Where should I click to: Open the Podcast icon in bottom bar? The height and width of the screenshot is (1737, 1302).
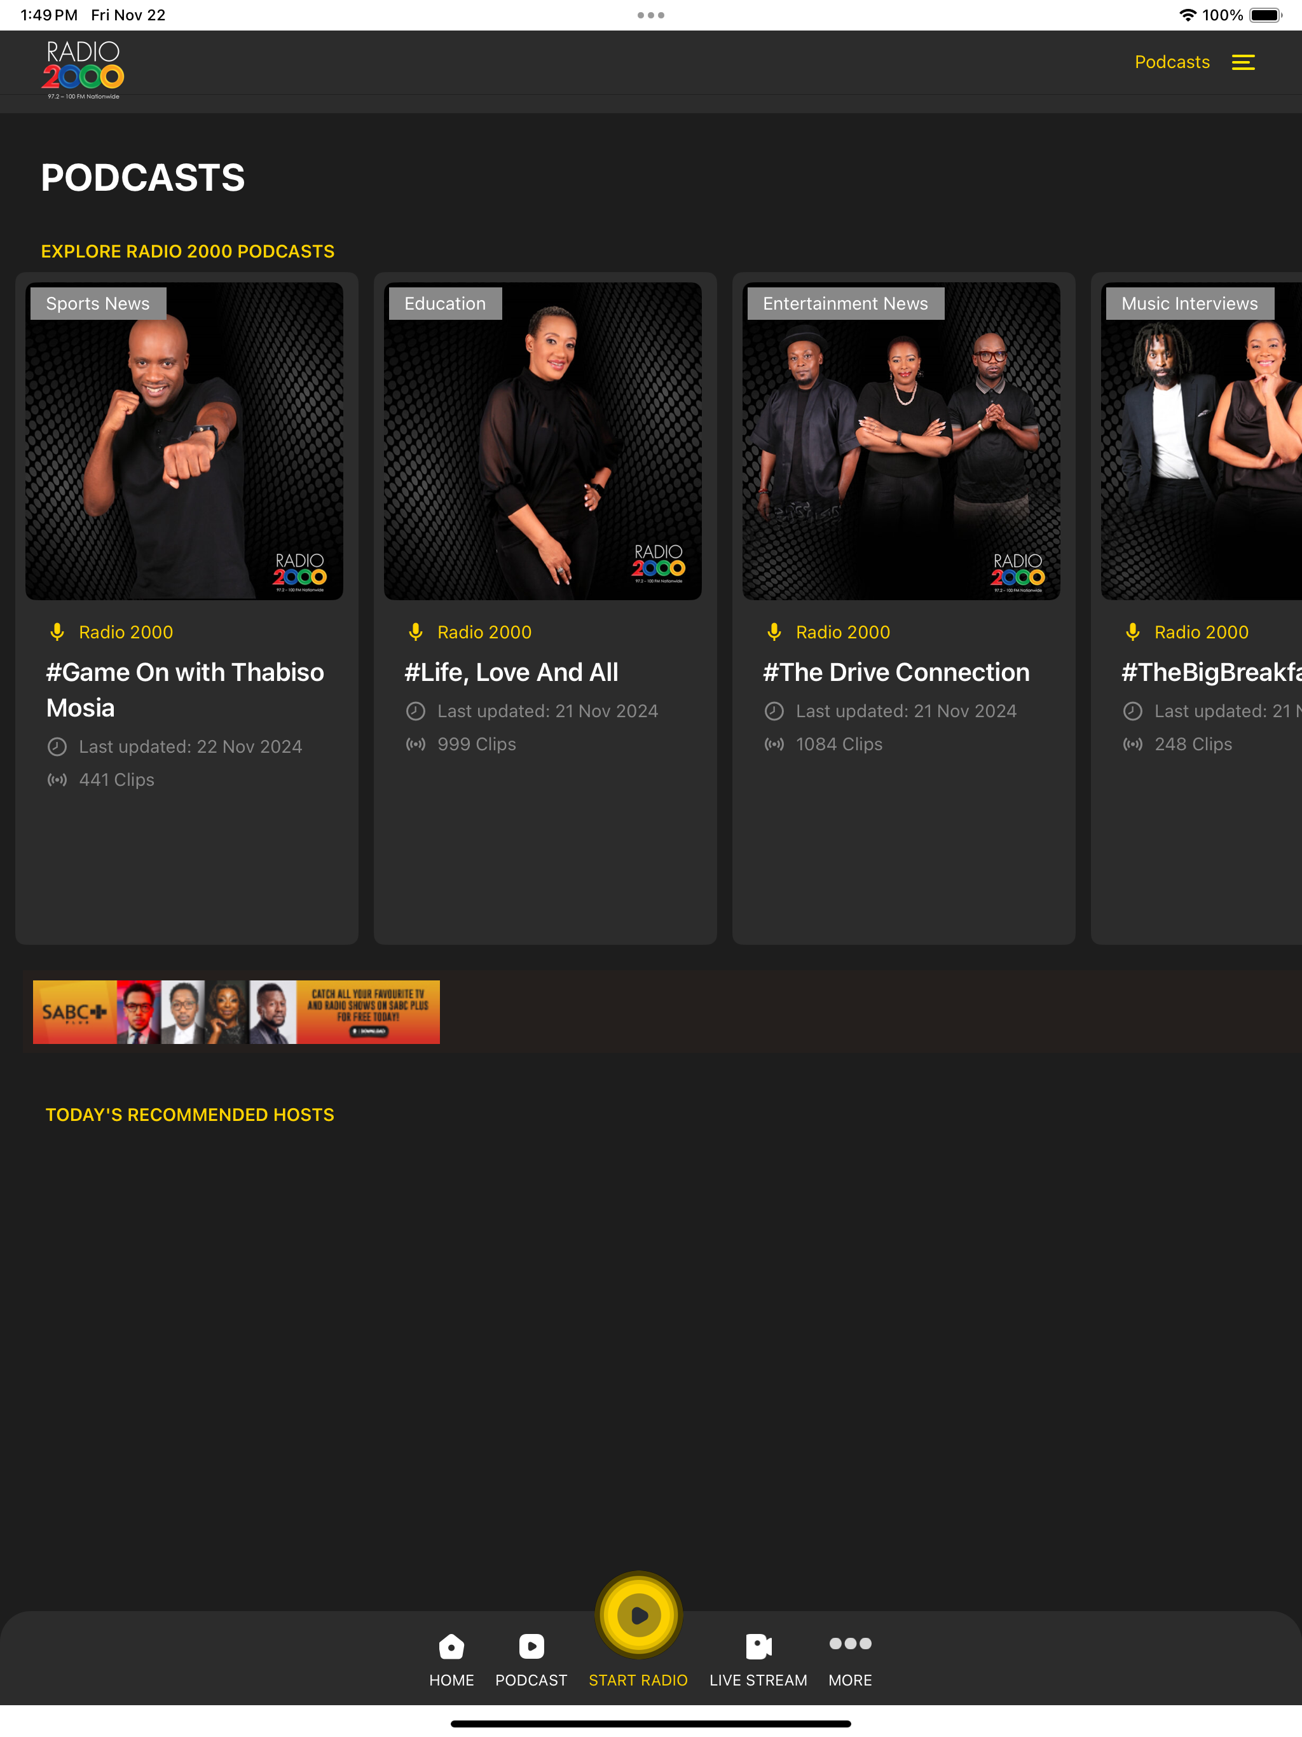(x=531, y=1646)
